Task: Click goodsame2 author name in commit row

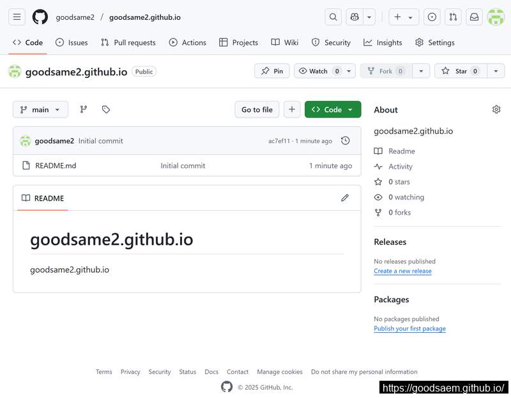Action: click(54, 141)
